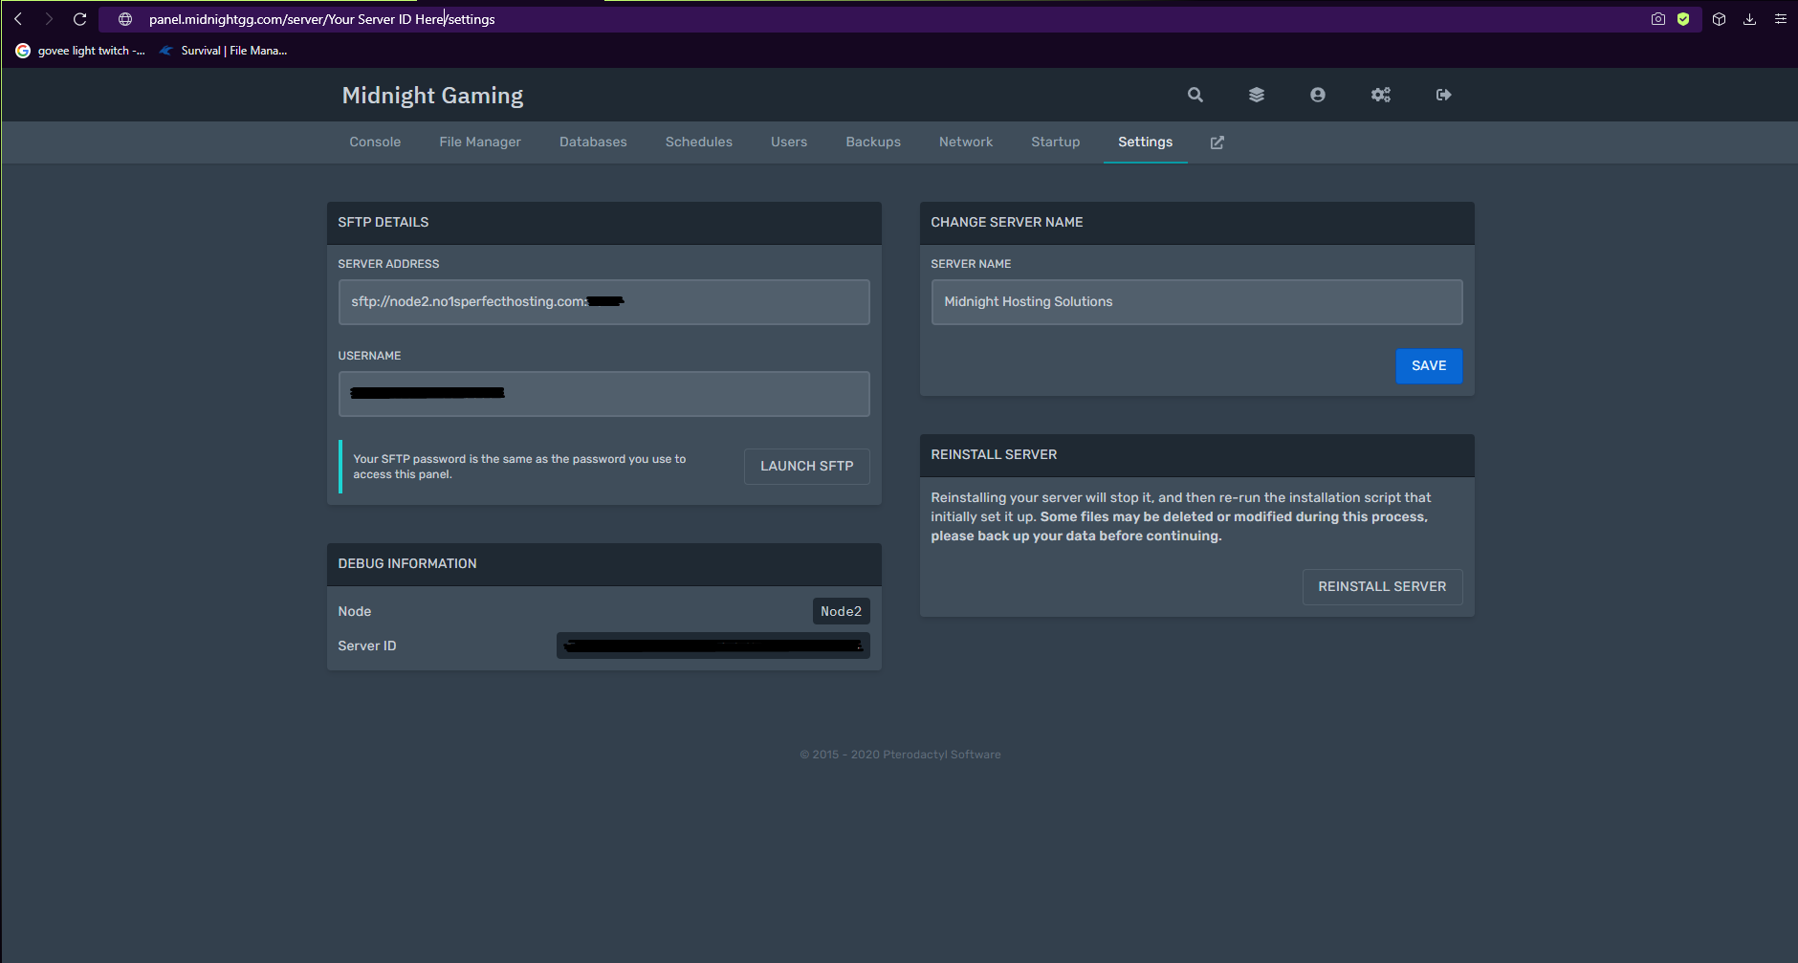Screen dimensions: 1798x963
Task: Open the green shield ad-blocker icon
Action: (1683, 19)
